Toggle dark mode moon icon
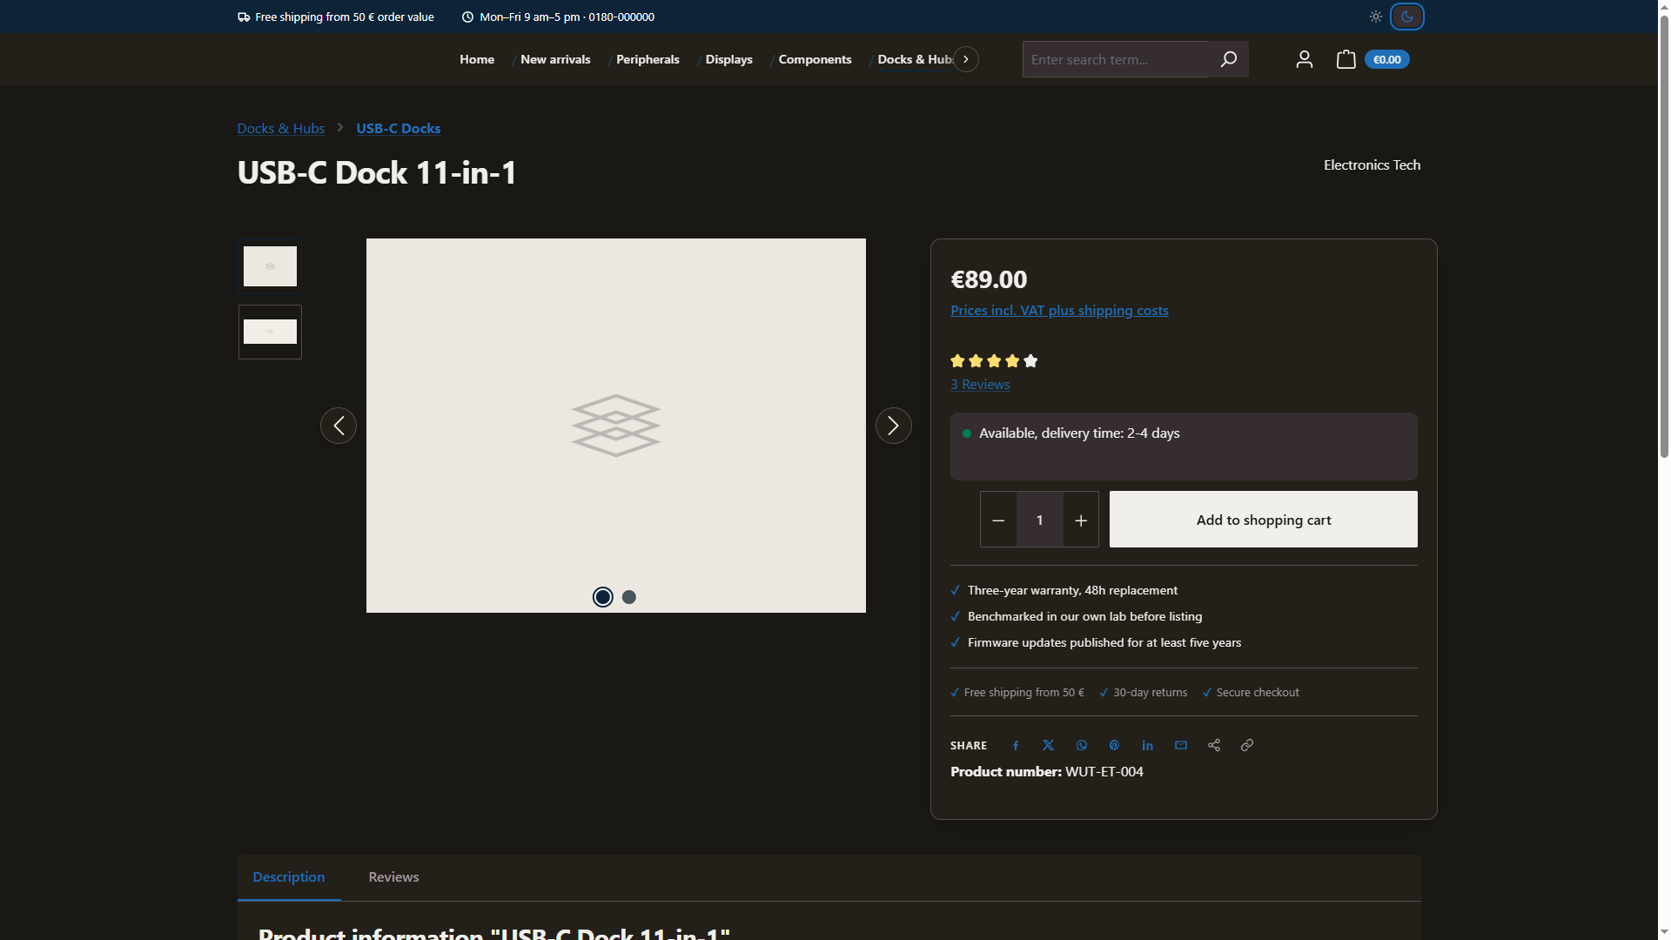This screenshot has height=940, width=1671. click(1407, 17)
